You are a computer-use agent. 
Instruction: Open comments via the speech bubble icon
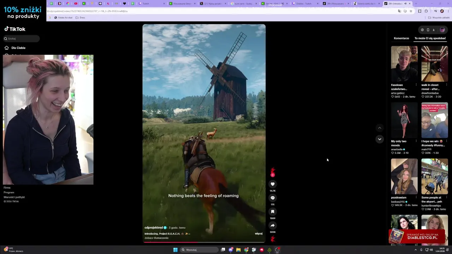pos(273,198)
